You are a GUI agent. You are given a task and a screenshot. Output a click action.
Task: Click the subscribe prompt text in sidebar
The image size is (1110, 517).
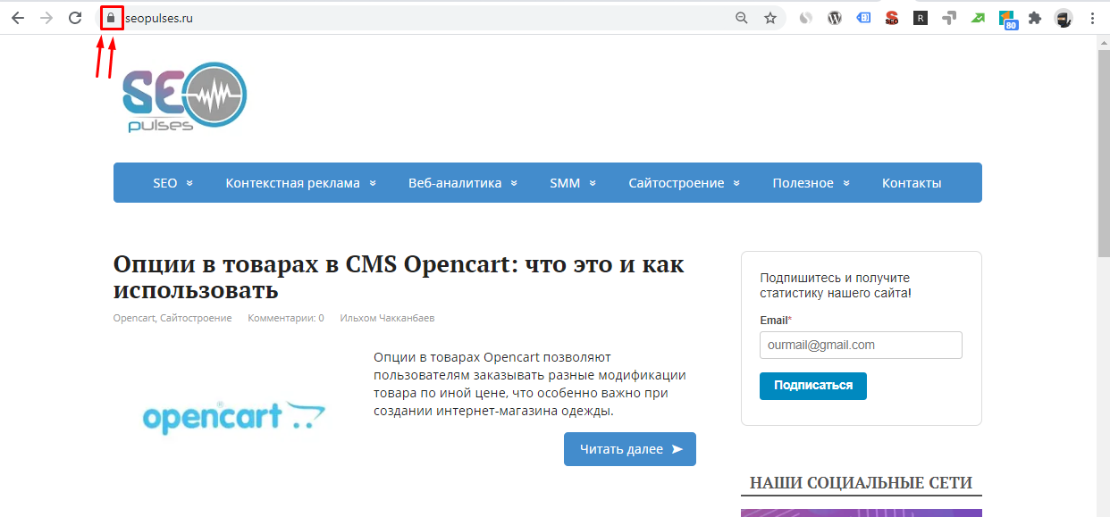coord(836,285)
